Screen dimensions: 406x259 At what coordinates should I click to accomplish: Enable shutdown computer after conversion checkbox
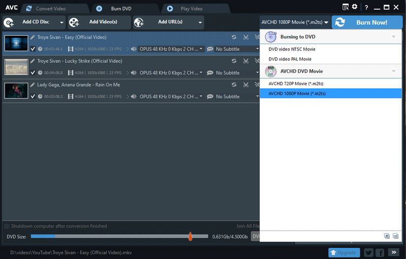point(7,226)
